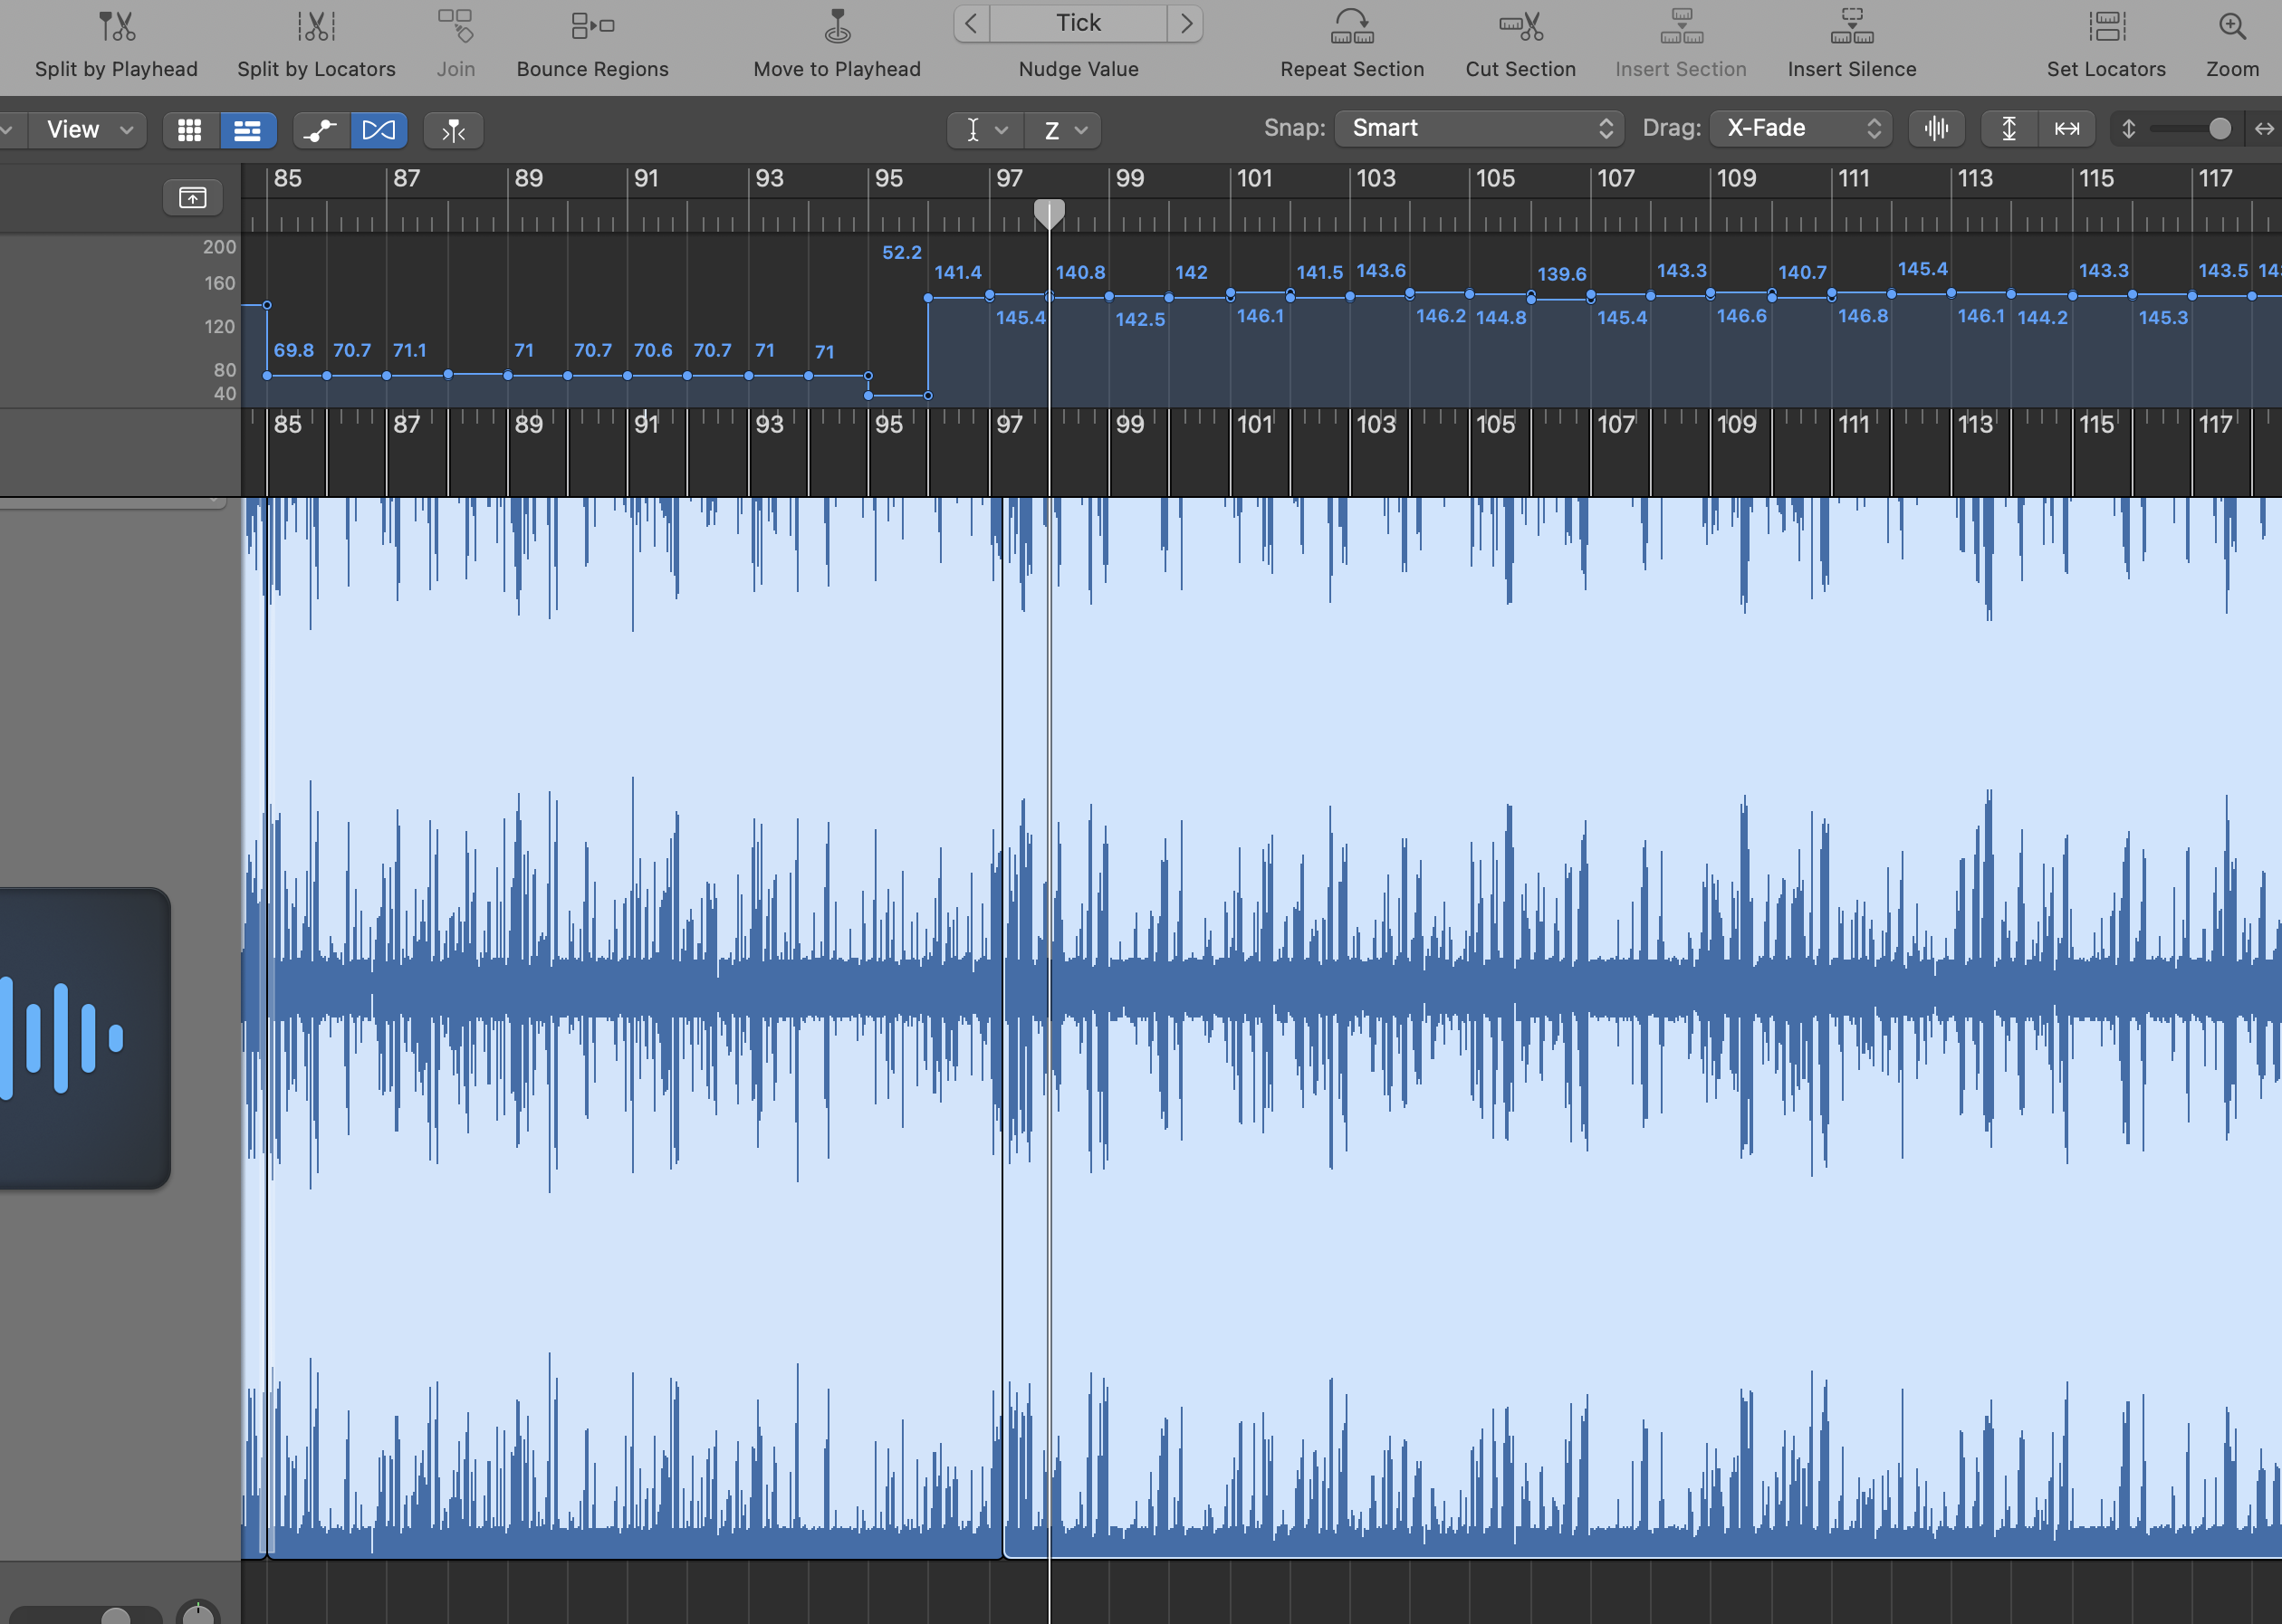2282x1624 pixels.
Task: Toggle the waveform zoom button
Action: (x=1936, y=129)
